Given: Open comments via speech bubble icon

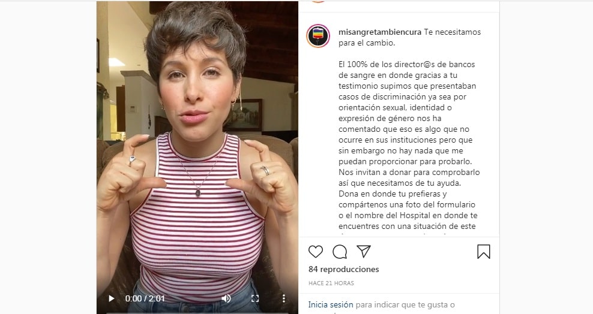Looking at the screenshot, I should 340,251.
